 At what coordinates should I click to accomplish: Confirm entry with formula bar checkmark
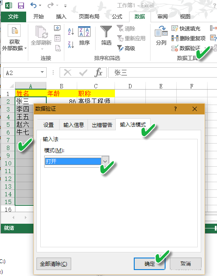click(83, 72)
